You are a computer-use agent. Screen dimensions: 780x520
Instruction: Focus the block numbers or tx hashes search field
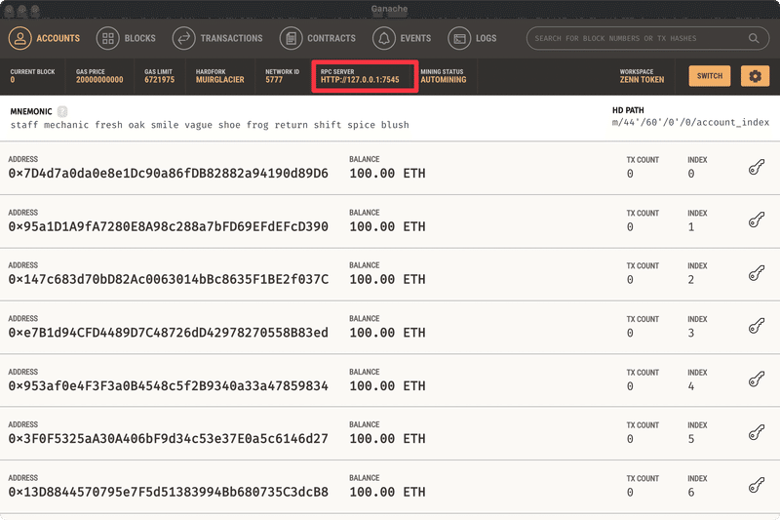coord(647,38)
